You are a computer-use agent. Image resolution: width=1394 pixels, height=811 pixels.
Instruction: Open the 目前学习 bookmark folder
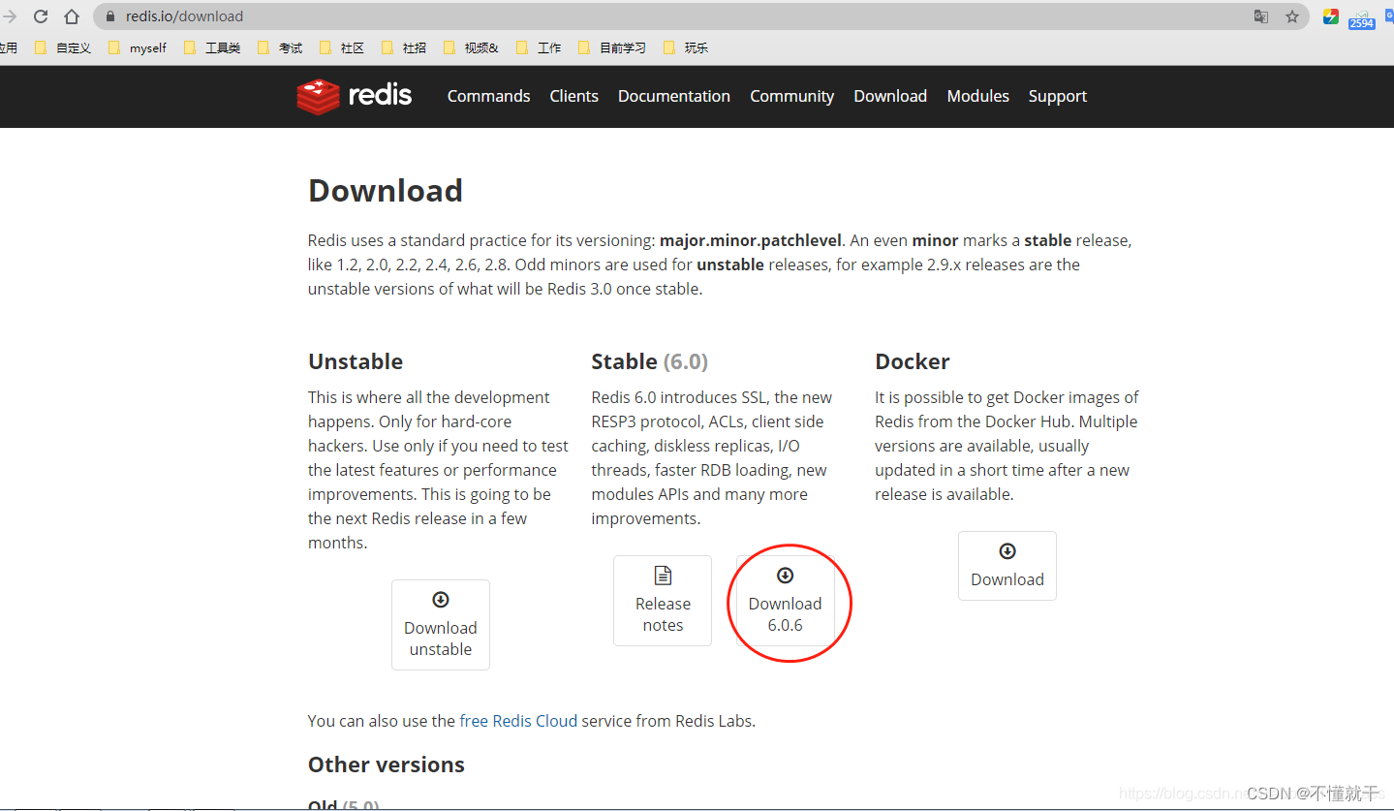coord(612,47)
